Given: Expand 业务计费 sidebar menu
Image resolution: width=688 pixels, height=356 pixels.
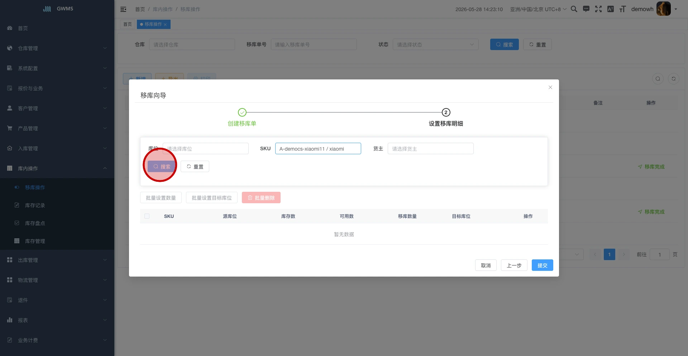Looking at the screenshot, I should pos(57,340).
